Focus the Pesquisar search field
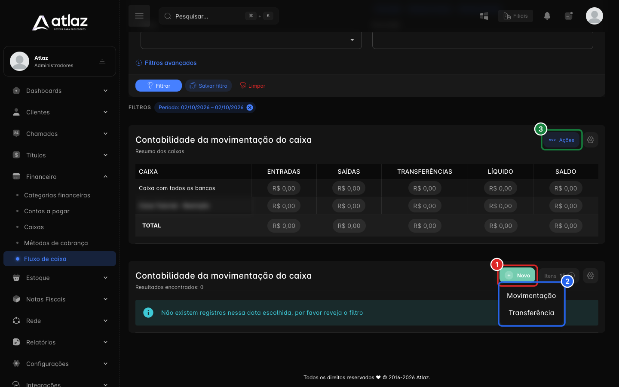The height and width of the screenshot is (387, 619). coord(219,16)
